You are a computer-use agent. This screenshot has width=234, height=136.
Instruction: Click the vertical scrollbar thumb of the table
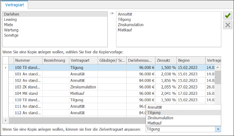click(x=218, y=77)
